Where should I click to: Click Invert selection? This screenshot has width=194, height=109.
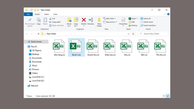click(148, 25)
